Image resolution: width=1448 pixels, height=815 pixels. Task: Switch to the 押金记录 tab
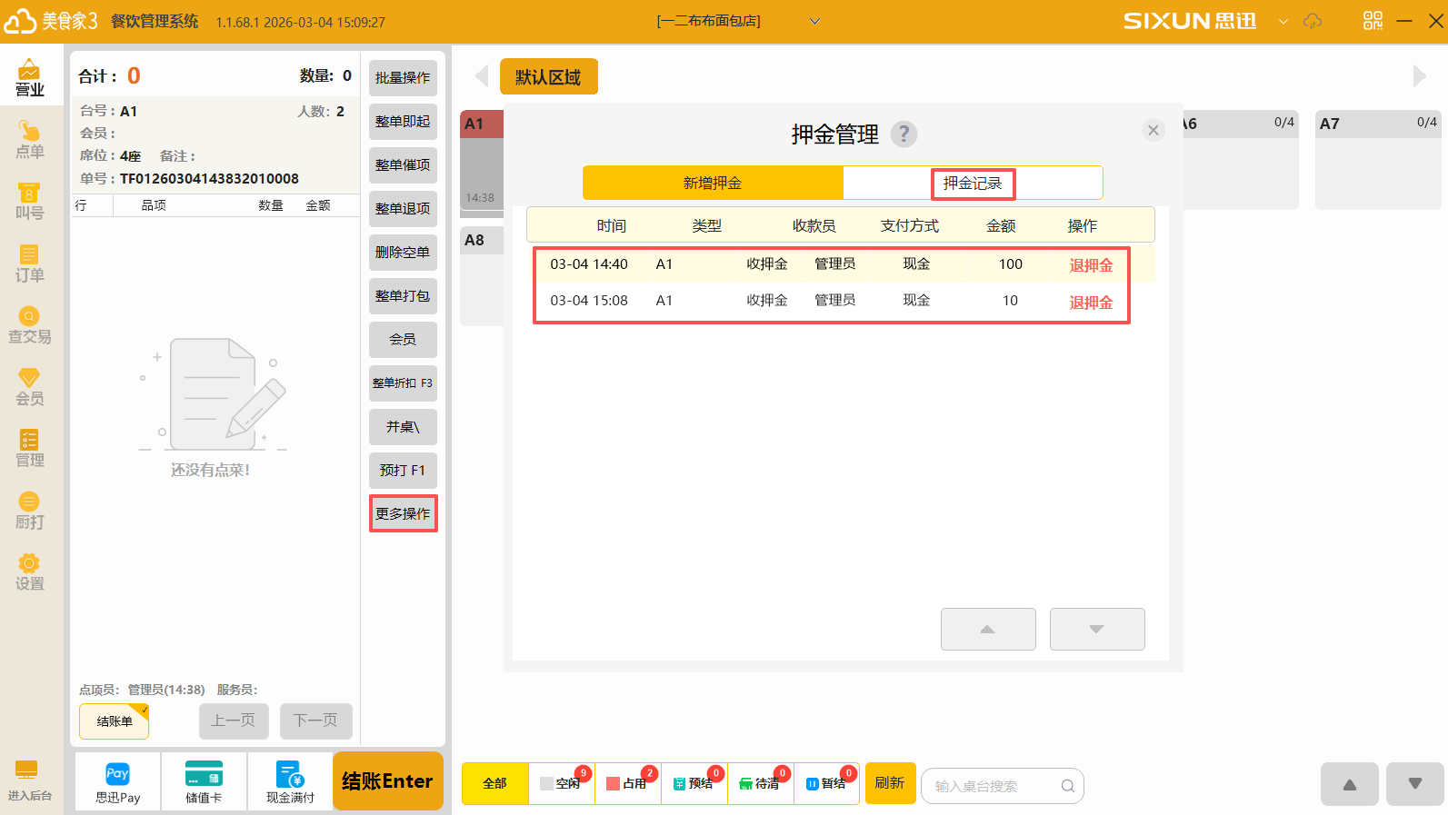[972, 183]
